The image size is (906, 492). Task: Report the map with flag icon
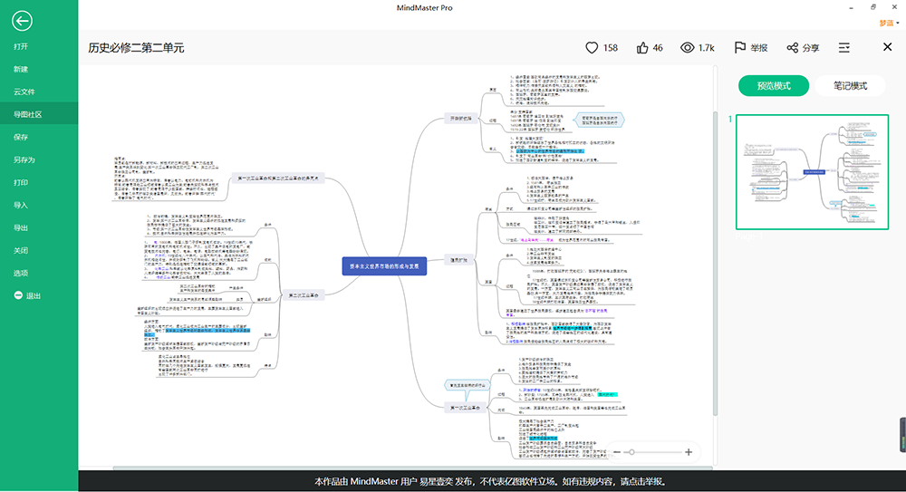(739, 47)
